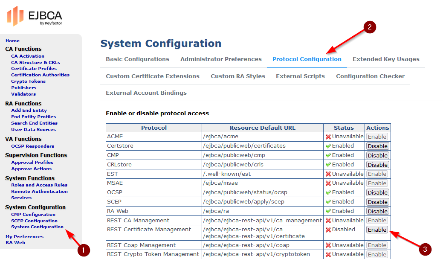
Task: Go to Certificate Profiles page
Action: (34, 68)
